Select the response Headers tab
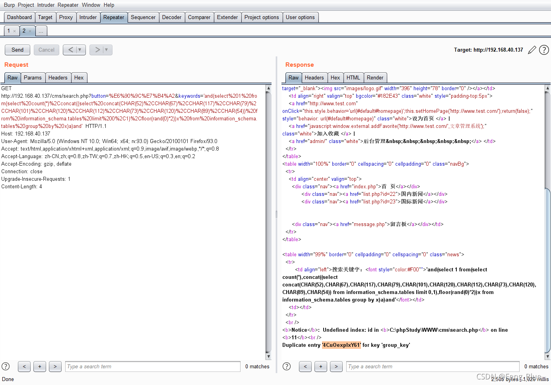The image size is (551, 385). coord(314,77)
